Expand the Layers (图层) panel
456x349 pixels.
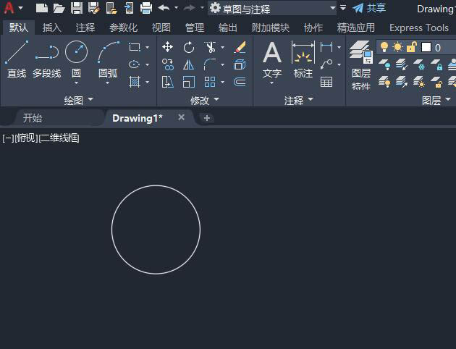[x=436, y=101]
